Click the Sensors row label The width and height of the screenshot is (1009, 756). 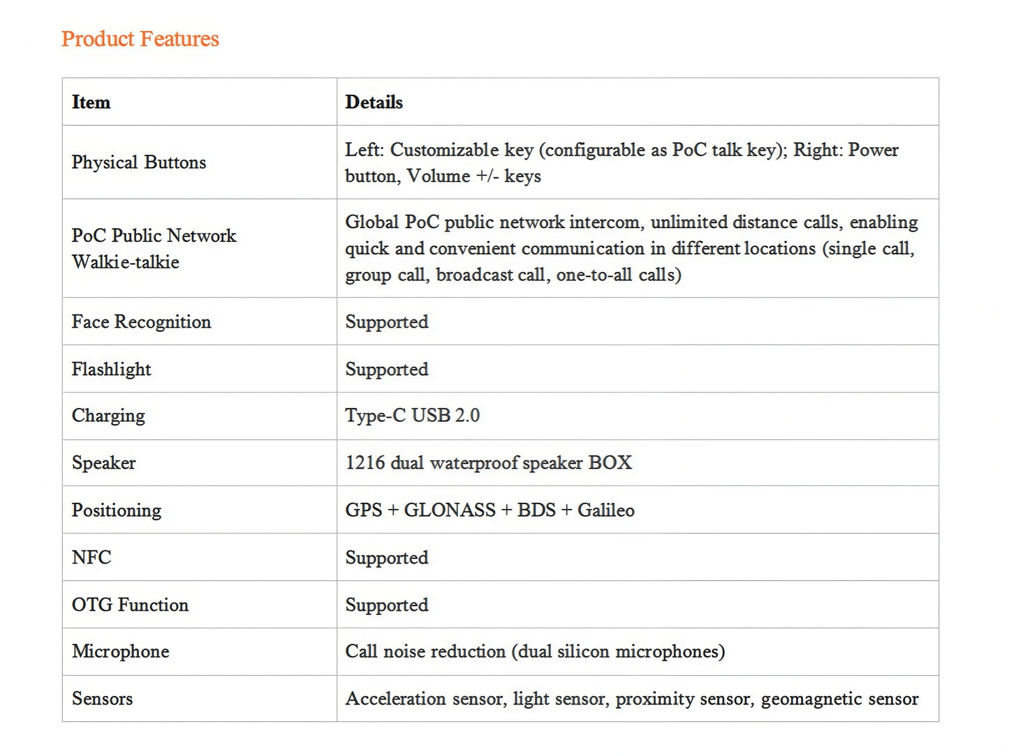(103, 699)
